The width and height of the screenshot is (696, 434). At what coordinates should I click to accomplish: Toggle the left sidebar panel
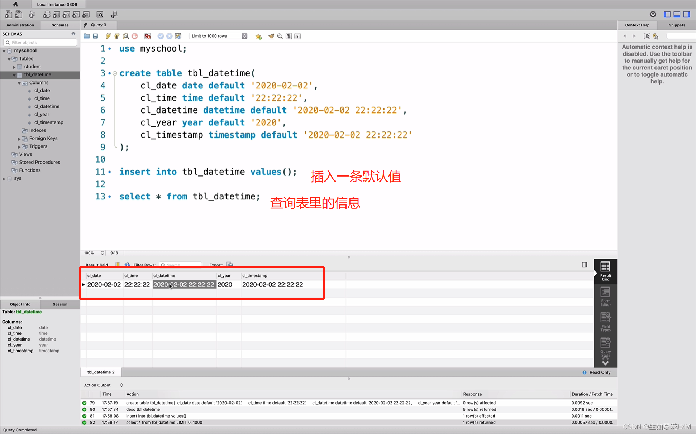(667, 14)
